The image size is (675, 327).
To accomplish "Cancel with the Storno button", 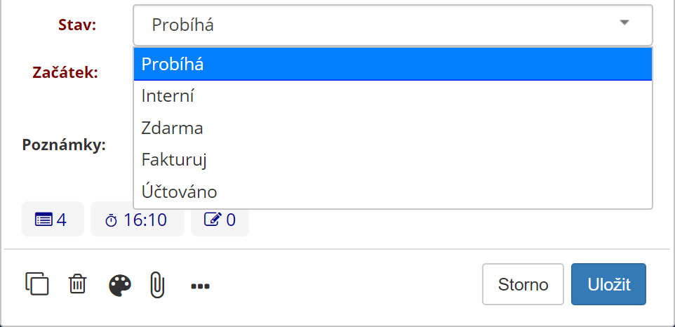I will [x=523, y=284].
